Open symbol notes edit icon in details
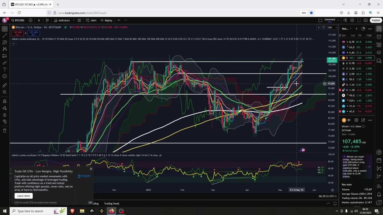Image resolution: width=383 pixels, height=215 pixels. (363, 120)
